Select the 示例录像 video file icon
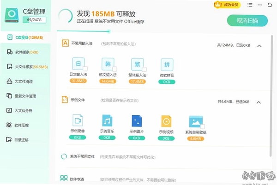The height and width of the screenshot is (185, 277). pyautogui.click(x=78, y=120)
